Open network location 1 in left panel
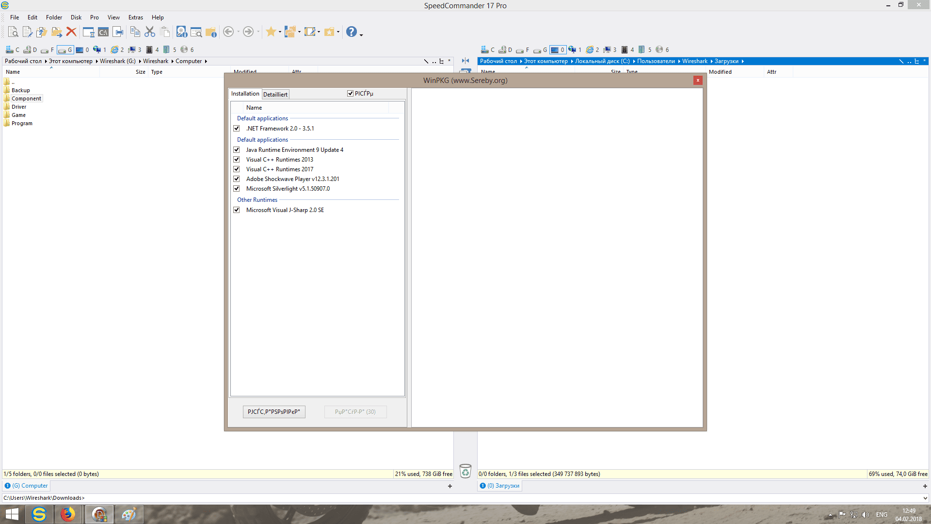931x524 pixels. 100,49
